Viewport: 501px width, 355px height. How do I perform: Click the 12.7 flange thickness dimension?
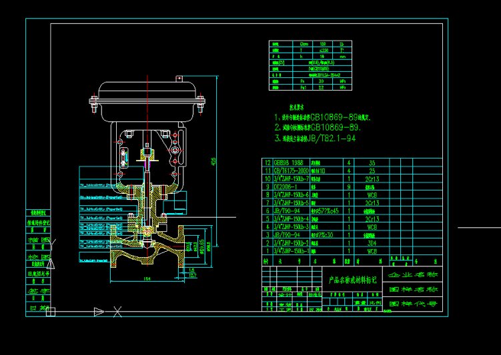point(193,275)
